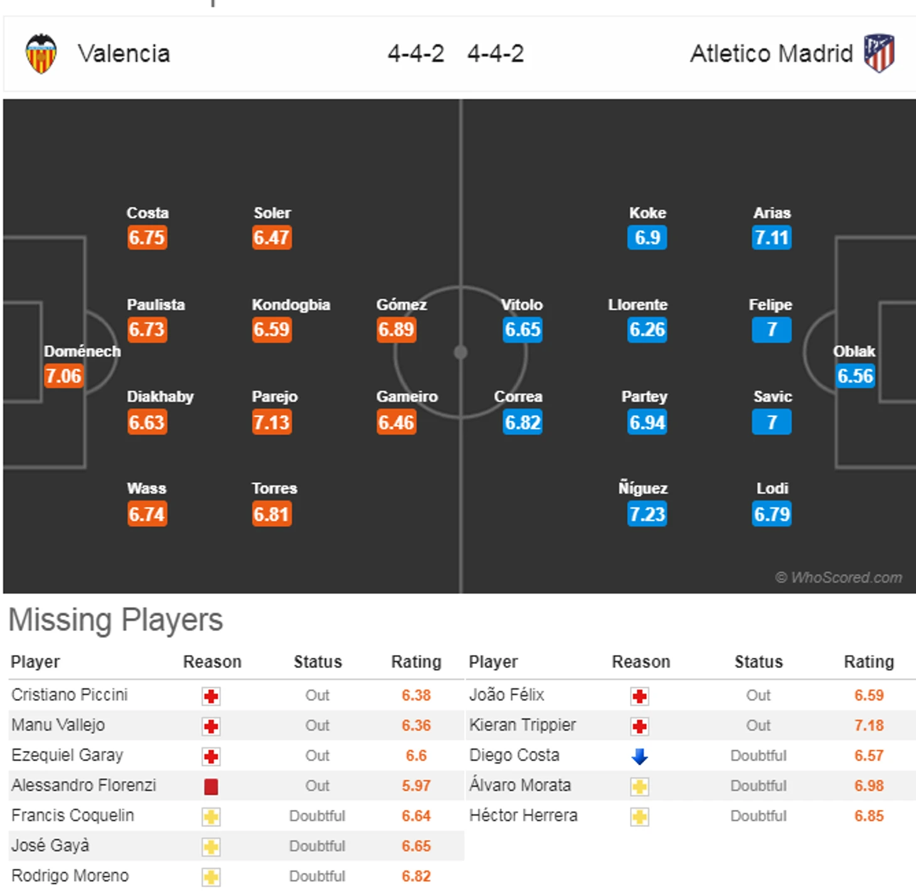Open Ezequiel Garay player link

tap(67, 755)
